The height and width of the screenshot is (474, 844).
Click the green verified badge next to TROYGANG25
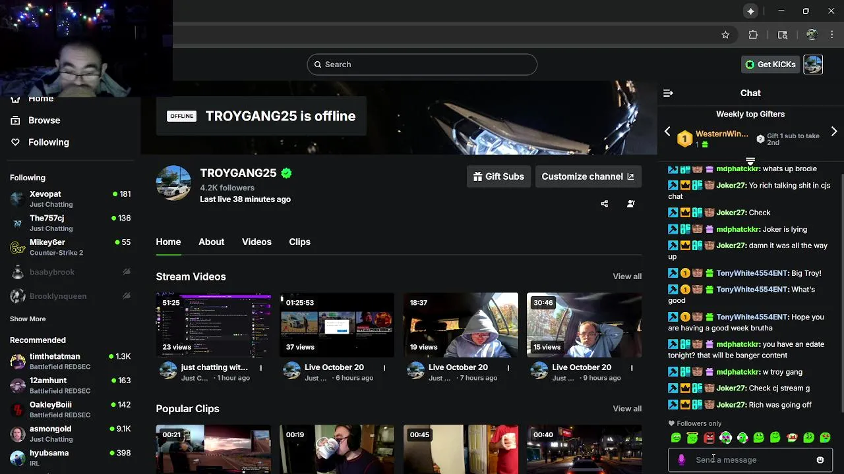pyautogui.click(x=286, y=173)
